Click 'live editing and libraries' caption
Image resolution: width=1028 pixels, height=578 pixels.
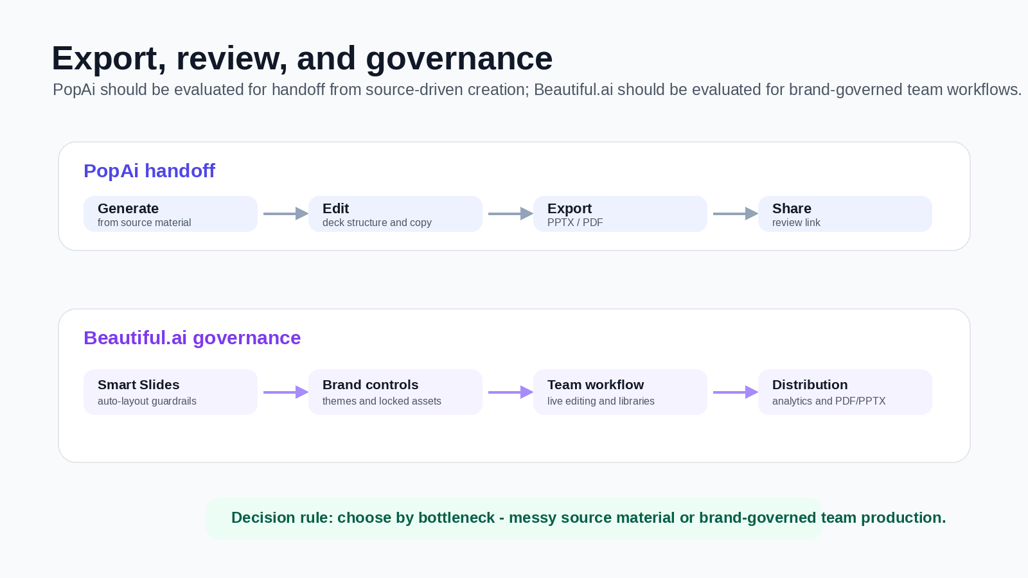pyautogui.click(x=601, y=401)
